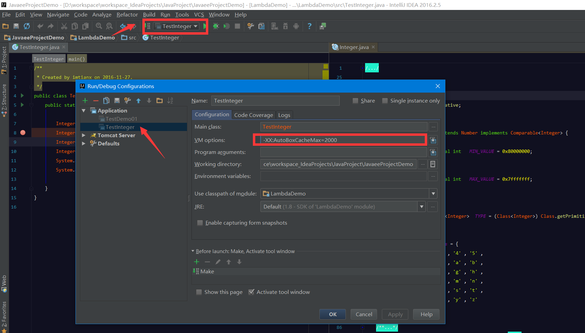Create new folder icon in configurations toolbar
This screenshot has width=585, height=333.
160,100
